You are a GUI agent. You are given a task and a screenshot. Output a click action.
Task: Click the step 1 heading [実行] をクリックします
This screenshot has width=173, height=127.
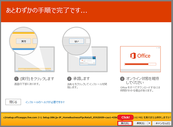[x=37, y=79]
